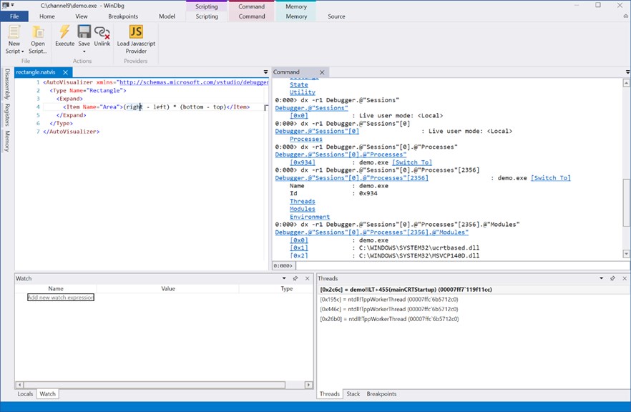The image size is (631, 412).
Task: Select the Command ribbon tab
Action: [252, 16]
